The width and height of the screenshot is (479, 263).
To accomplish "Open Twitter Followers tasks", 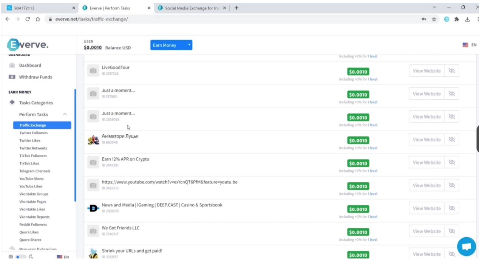I will 34,133.
